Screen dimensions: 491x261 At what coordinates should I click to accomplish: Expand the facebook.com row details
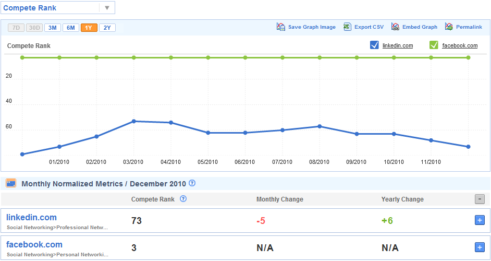480,247
